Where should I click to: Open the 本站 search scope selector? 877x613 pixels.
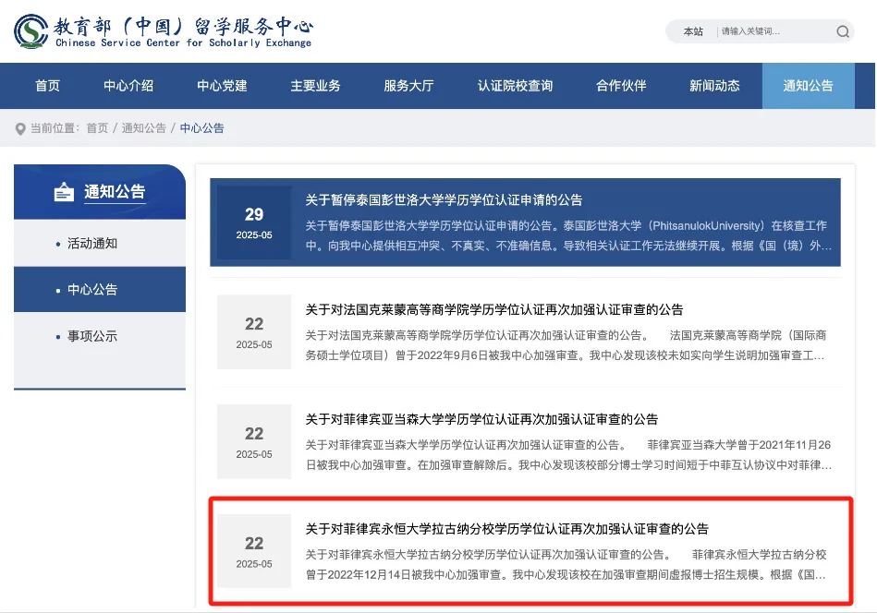(x=693, y=31)
